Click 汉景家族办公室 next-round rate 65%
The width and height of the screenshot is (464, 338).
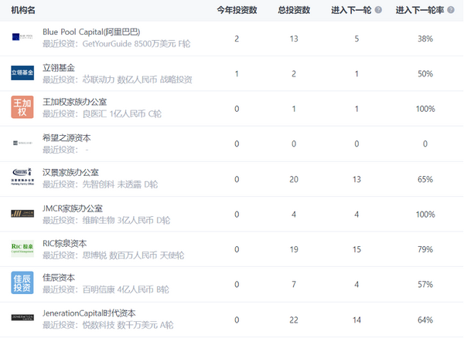(x=425, y=180)
